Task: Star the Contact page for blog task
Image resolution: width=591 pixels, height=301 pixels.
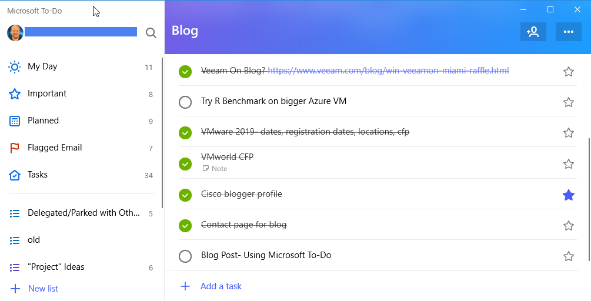Action: 569,226
